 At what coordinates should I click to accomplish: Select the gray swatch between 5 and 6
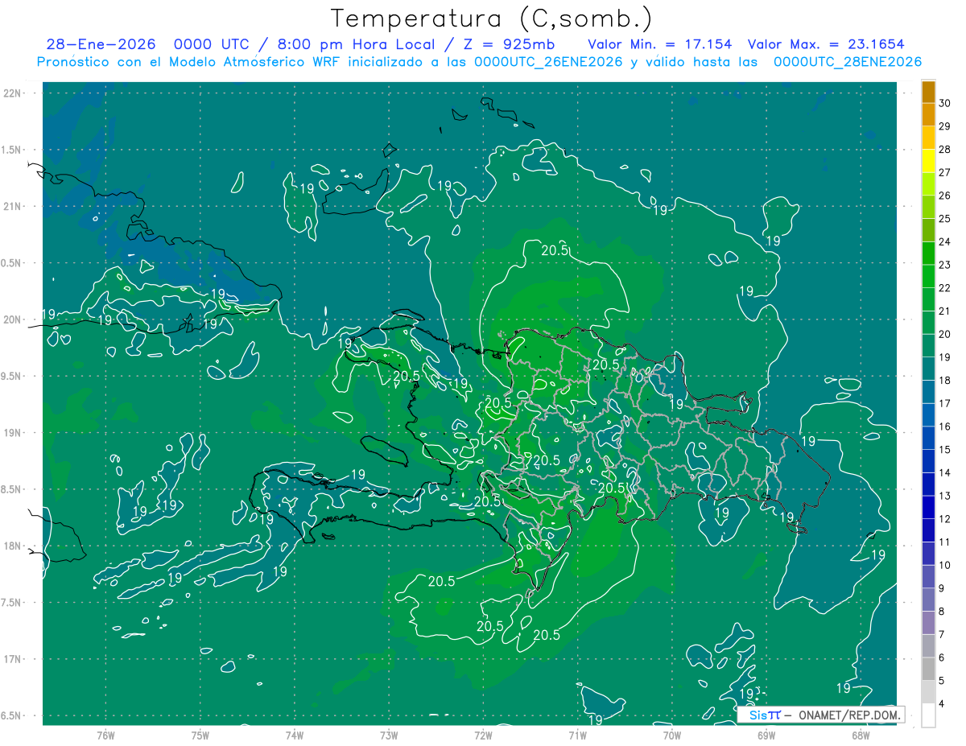(928, 669)
